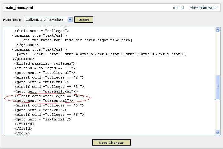Click the line listing one two three four
Screen dimensions: 223x149
click(77, 40)
